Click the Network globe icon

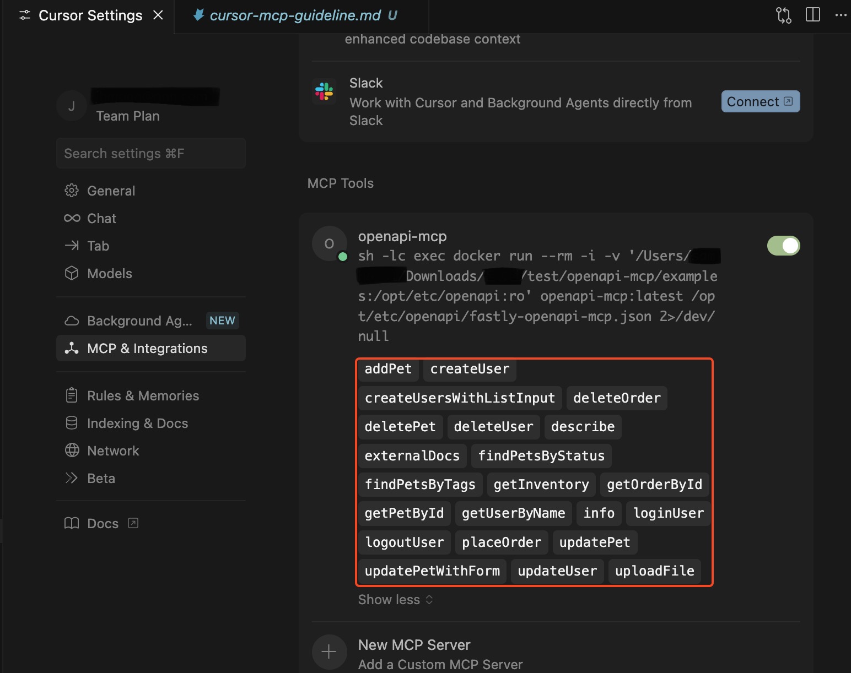tap(72, 451)
